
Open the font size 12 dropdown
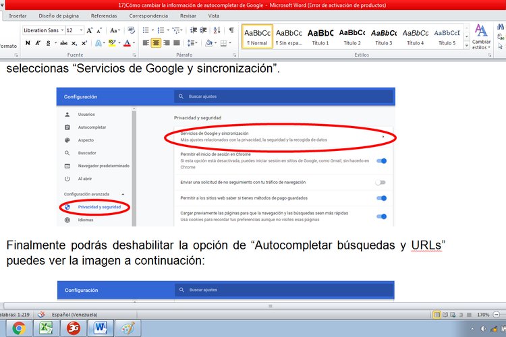pyautogui.click(x=81, y=30)
